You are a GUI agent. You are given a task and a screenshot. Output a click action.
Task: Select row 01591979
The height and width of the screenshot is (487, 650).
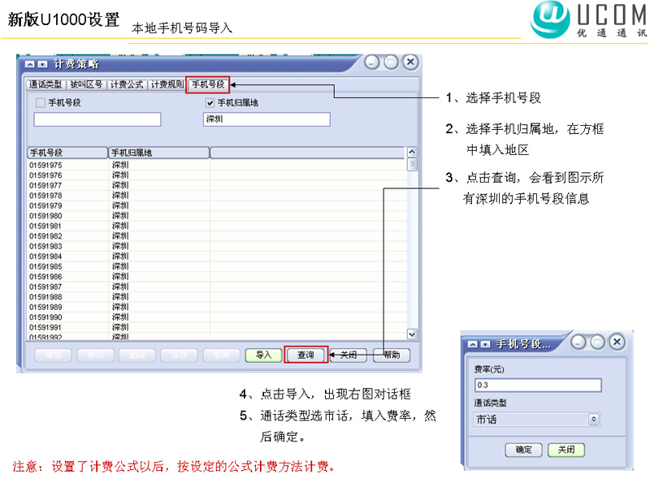(217, 206)
